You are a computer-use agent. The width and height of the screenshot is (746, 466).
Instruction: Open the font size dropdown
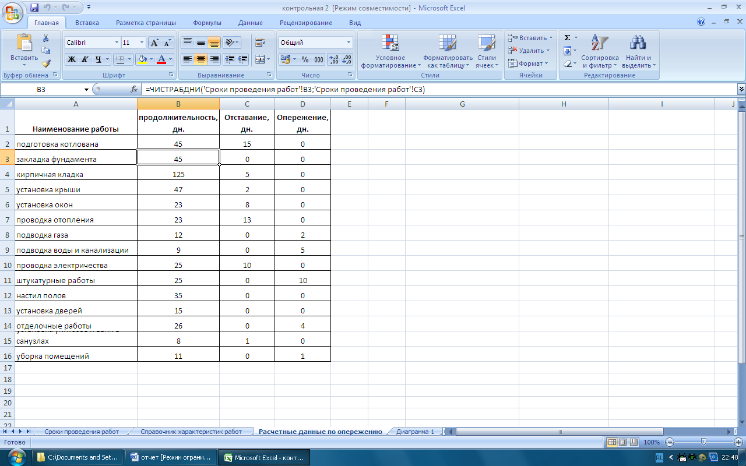pos(142,43)
